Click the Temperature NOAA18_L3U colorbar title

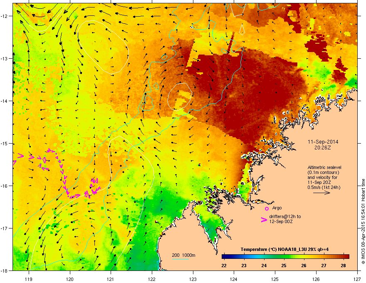[284, 249]
